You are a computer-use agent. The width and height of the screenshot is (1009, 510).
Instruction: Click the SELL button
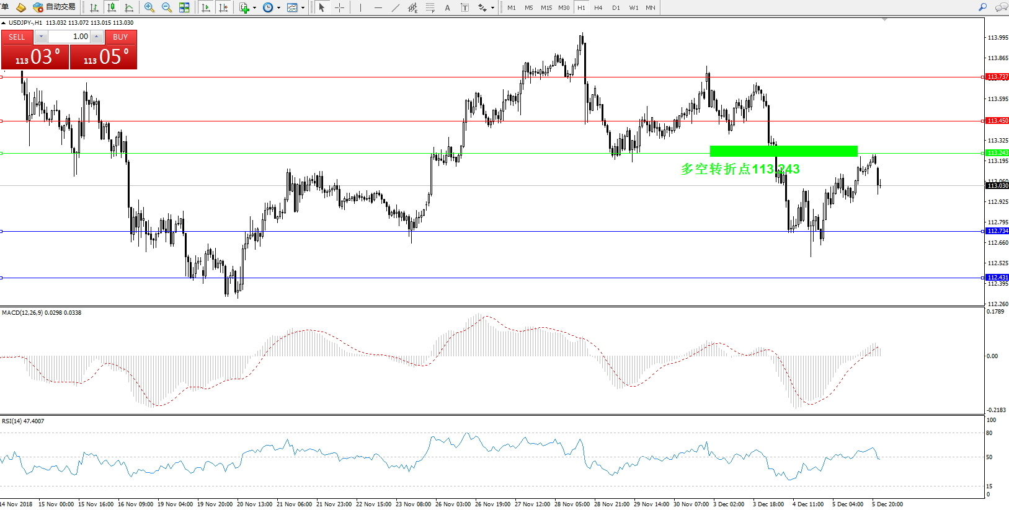[x=17, y=37]
